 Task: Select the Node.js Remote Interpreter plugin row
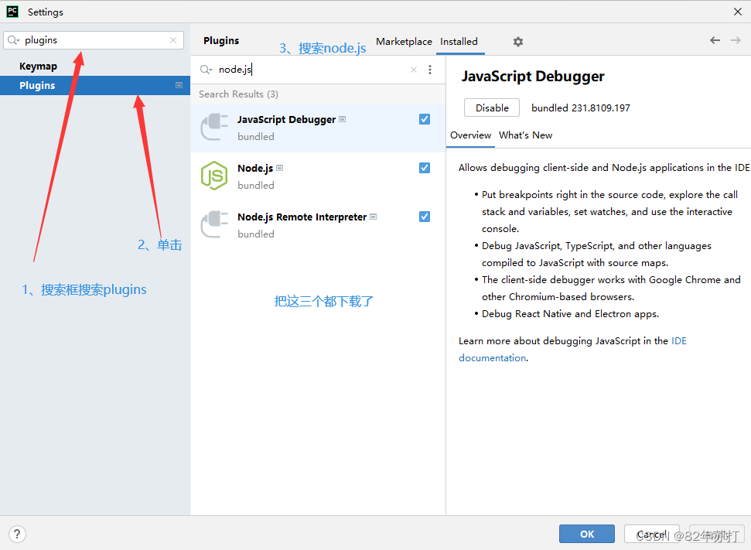pyautogui.click(x=318, y=225)
